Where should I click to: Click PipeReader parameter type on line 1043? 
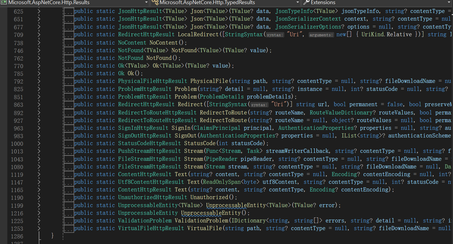[x=222, y=159]
